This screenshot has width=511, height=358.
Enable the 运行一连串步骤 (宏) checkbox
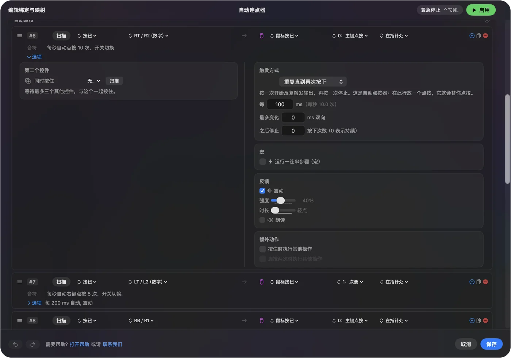262,162
